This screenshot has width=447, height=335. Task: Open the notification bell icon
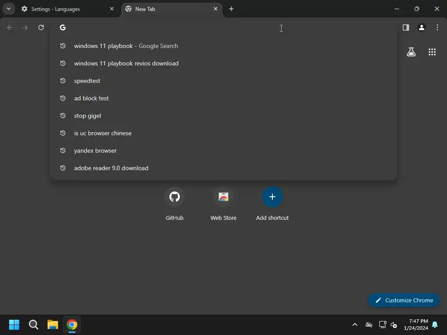click(x=435, y=325)
